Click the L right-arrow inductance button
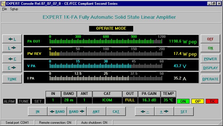The width and height of the screenshot is (223, 126). (x=12, y=48)
